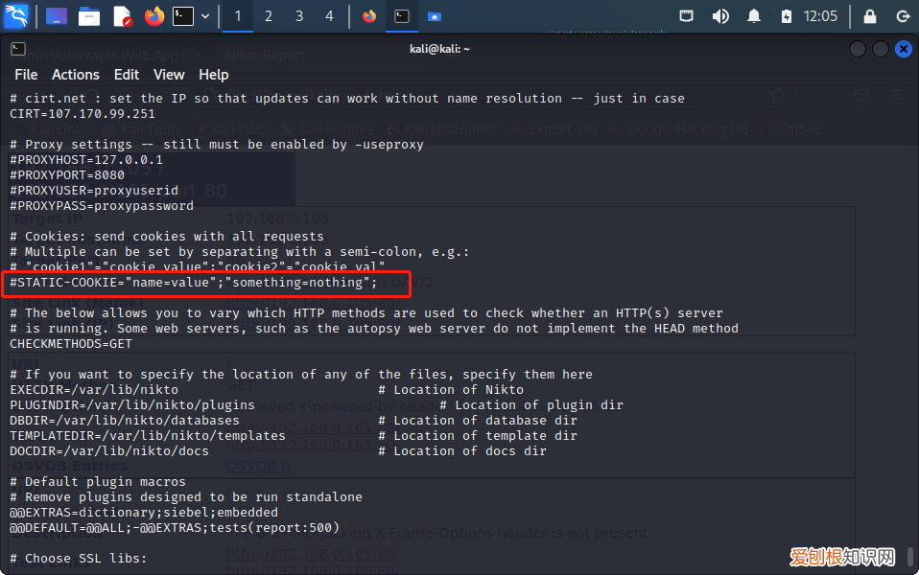Expand the terminal launcher dropdown arrow
Image resolution: width=919 pixels, height=575 pixels.
click(204, 16)
